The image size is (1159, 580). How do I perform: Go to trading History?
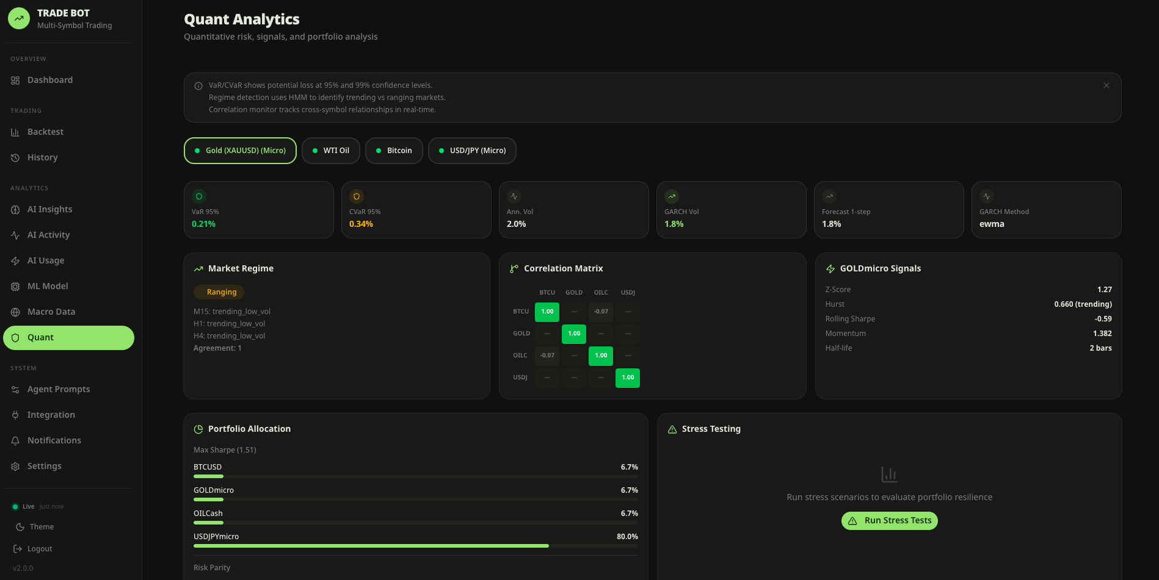68,157
